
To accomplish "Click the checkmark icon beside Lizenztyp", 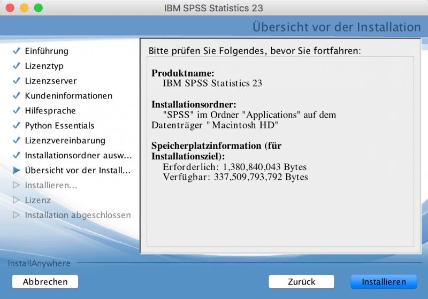I will click(x=17, y=66).
